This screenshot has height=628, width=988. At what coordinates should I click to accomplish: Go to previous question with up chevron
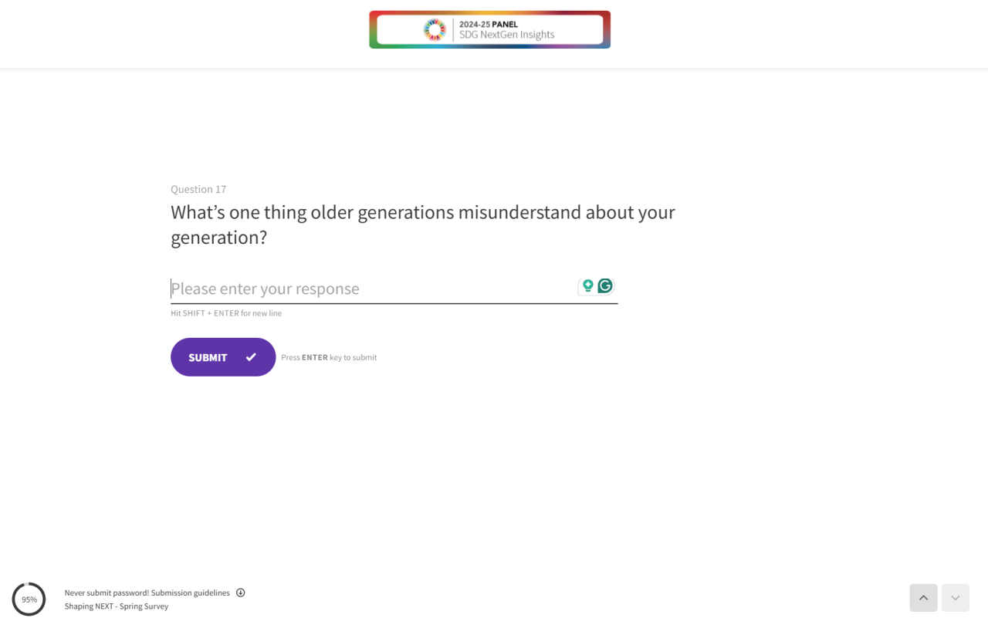923,598
